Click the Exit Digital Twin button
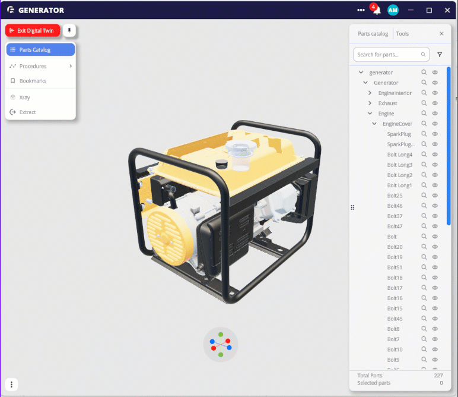This screenshot has width=458, height=397. tap(33, 30)
